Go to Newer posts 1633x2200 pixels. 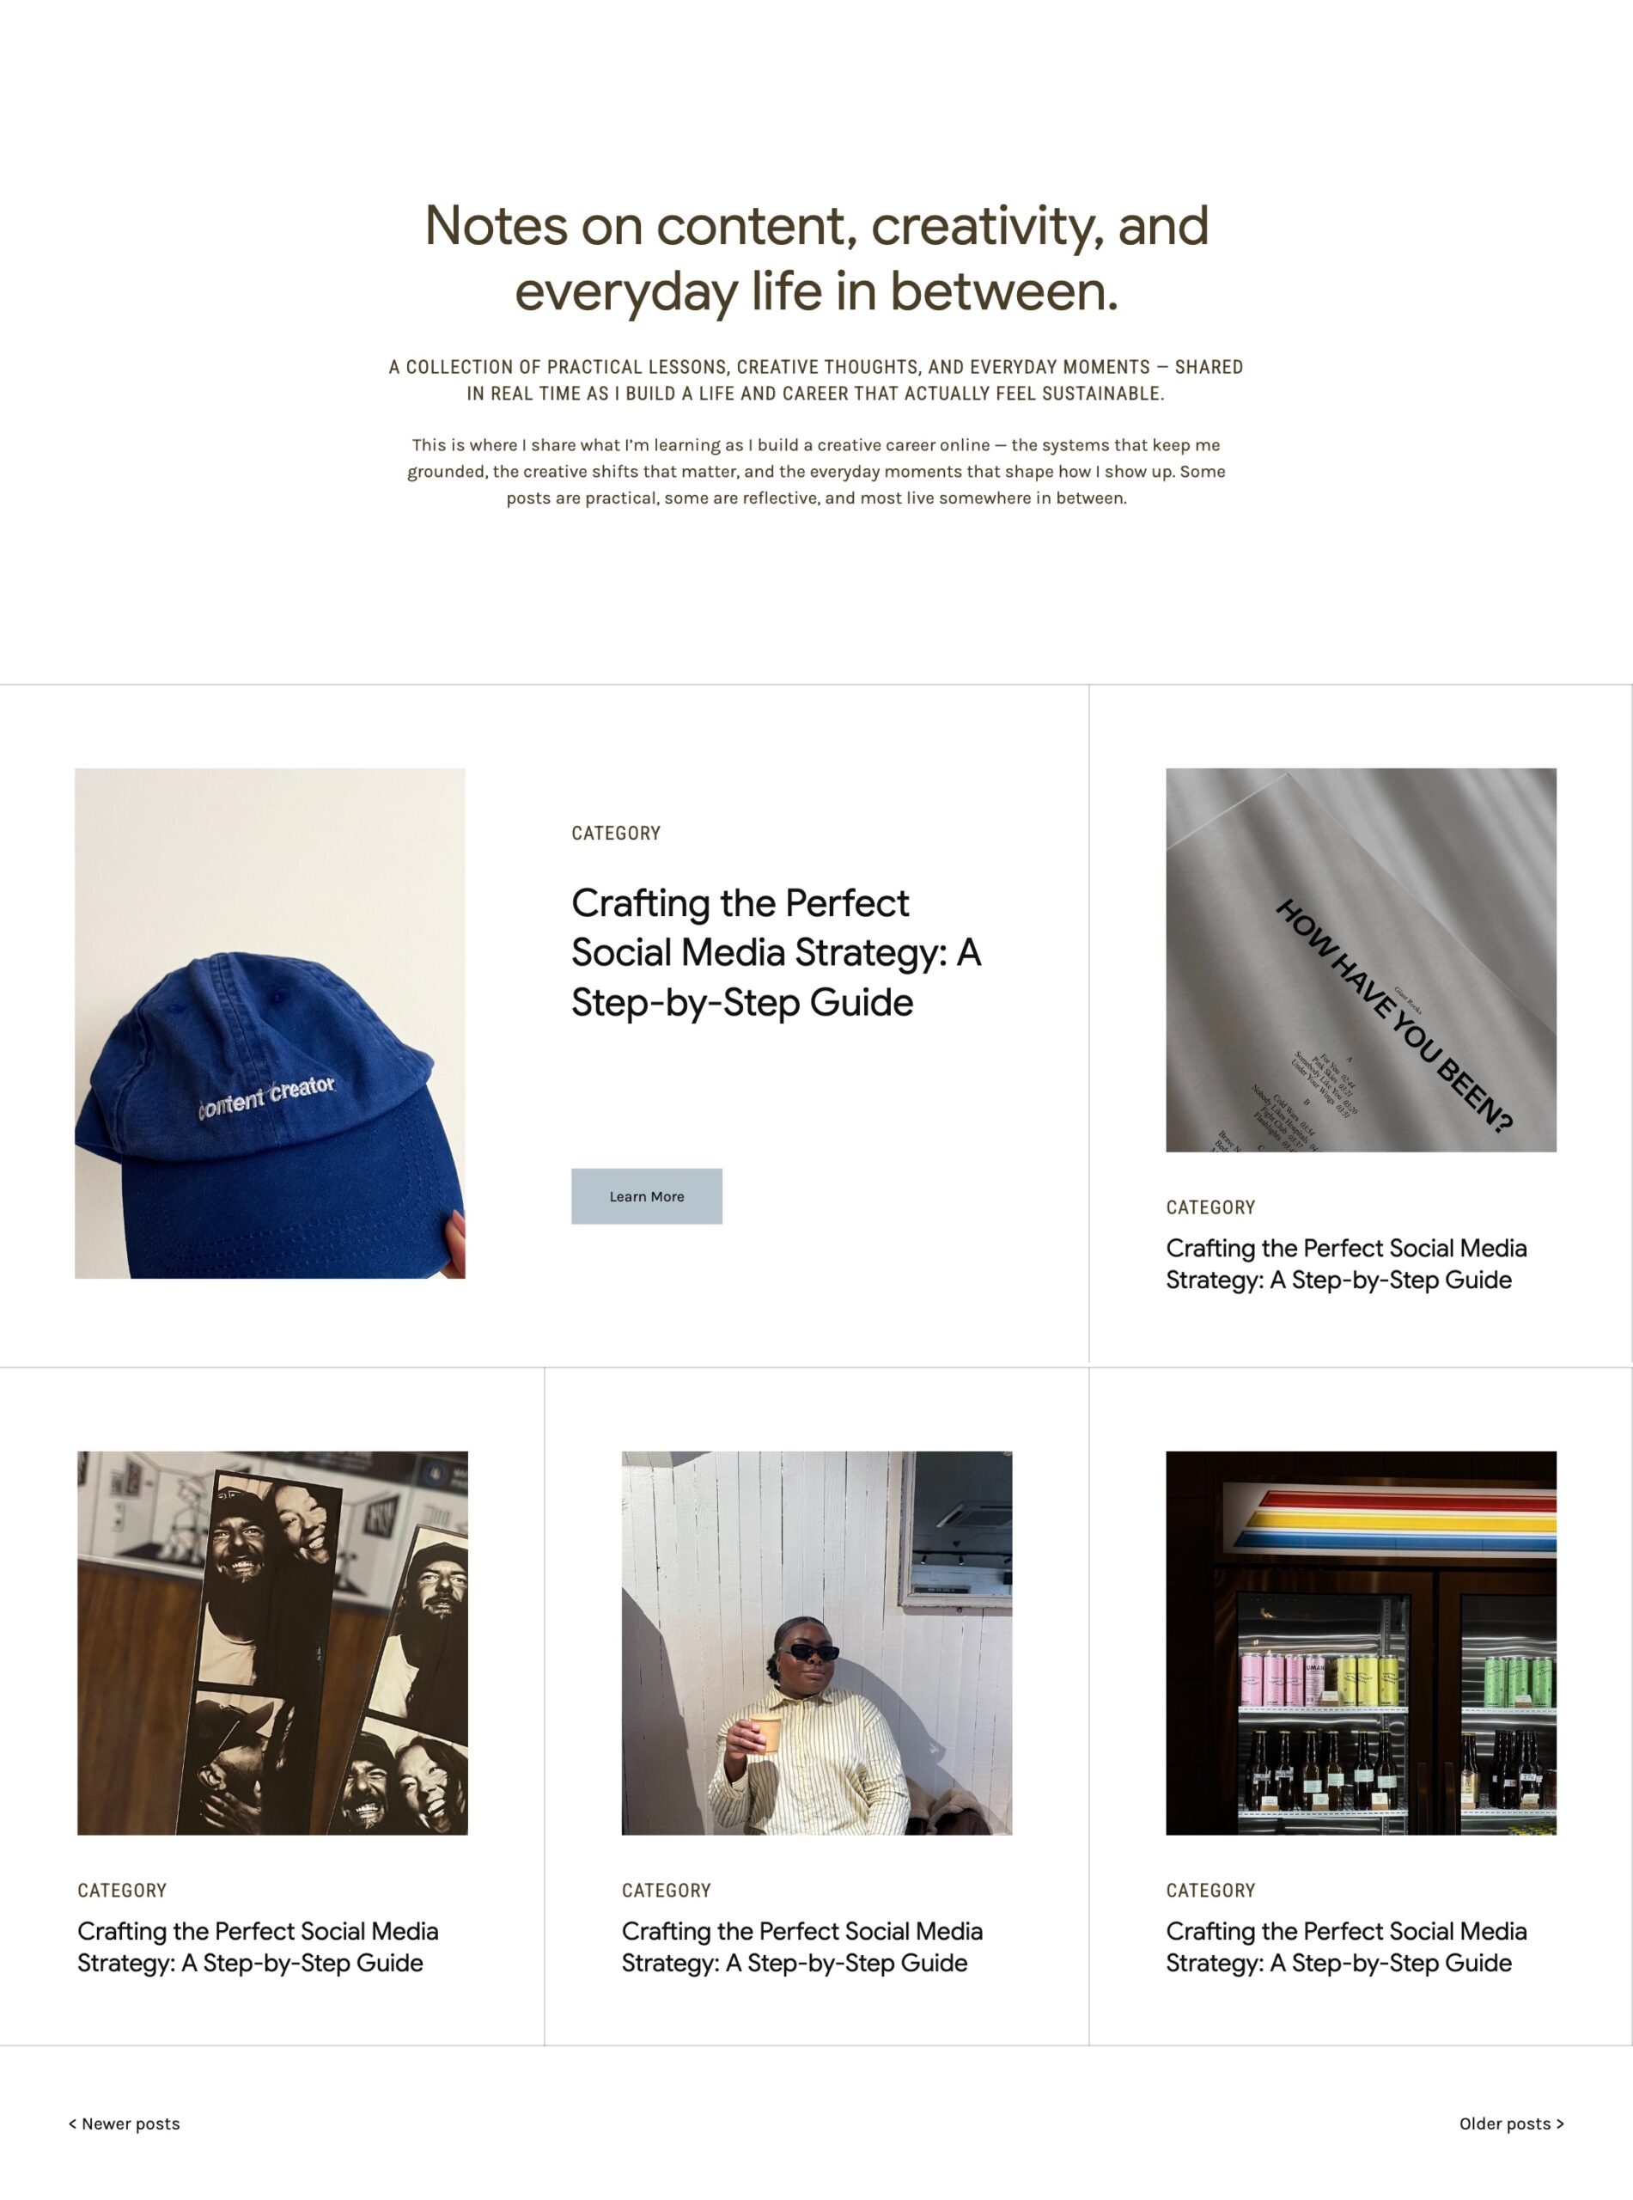[x=125, y=2123]
